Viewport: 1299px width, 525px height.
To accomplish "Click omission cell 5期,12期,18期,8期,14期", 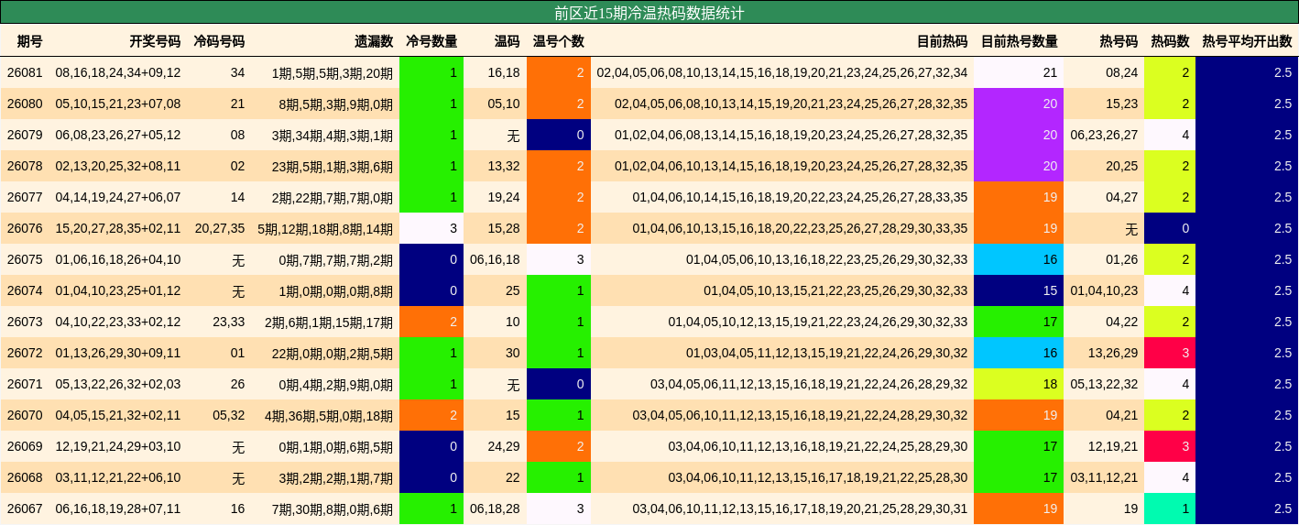I will point(325,228).
